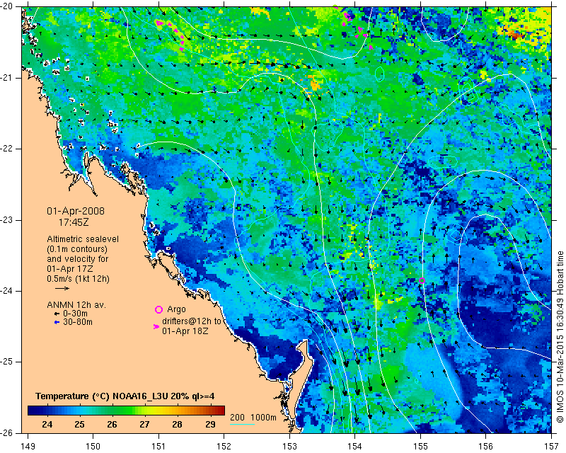Click the longitude axis label 153
This screenshot has height=453, width=566.
click(289, 447)
